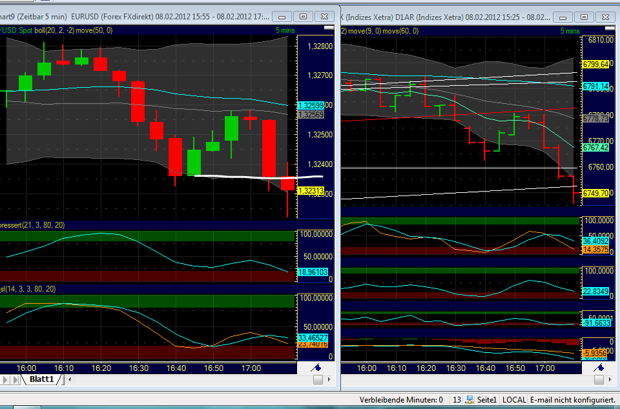Click the grey split box under the DAX flag icon
The width and height of the screenshot is (620, 409).
[x=599, y=380]
